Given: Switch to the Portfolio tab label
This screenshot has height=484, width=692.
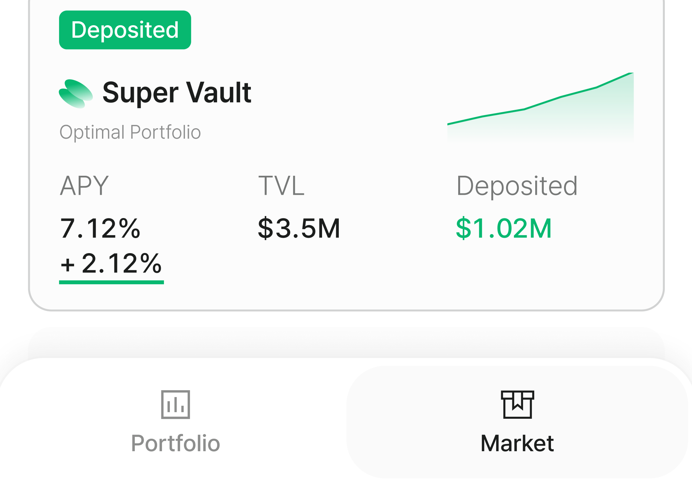Looking at the screenshot, I should click(175, 443).
